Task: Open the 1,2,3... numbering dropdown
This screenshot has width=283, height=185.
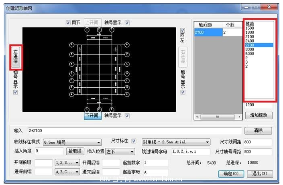Action: pos(67,163)
